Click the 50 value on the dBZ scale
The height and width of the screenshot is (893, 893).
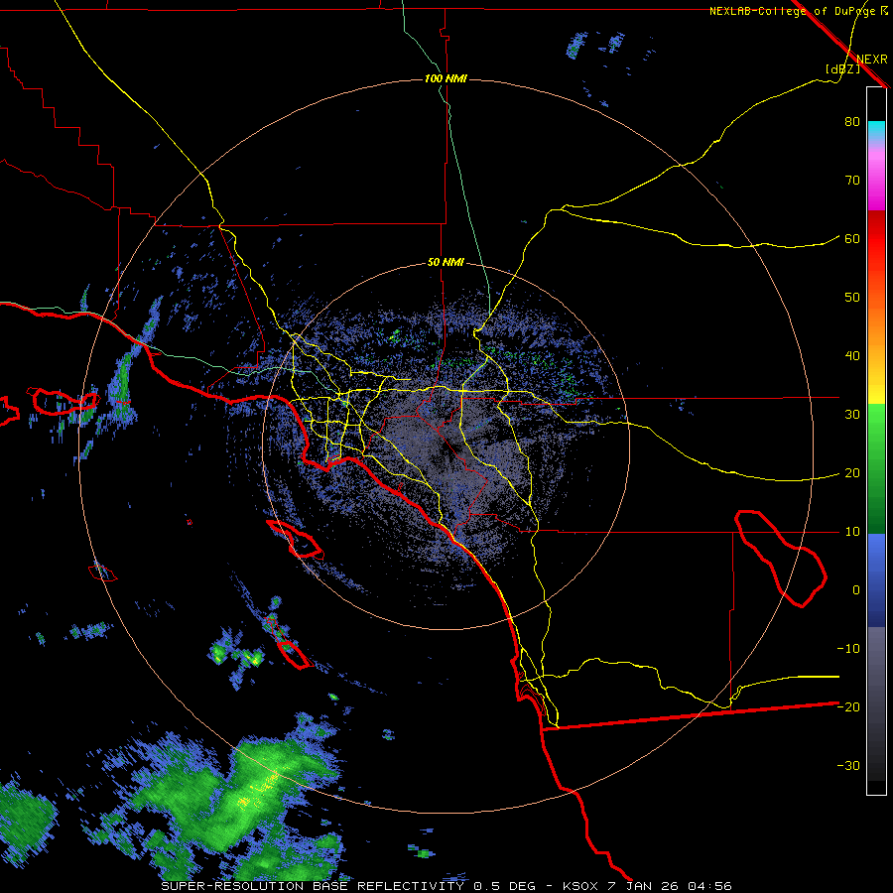(852, 298)
